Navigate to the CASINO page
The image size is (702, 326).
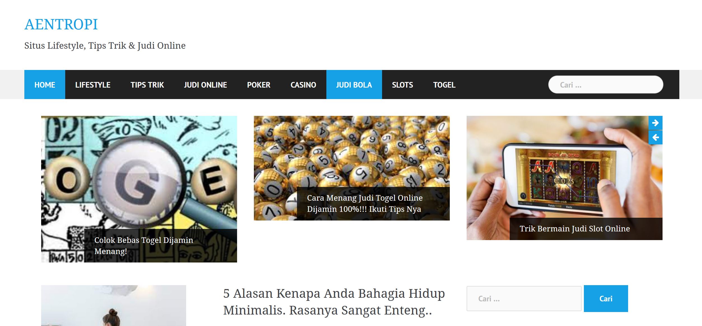click(303, 85)
